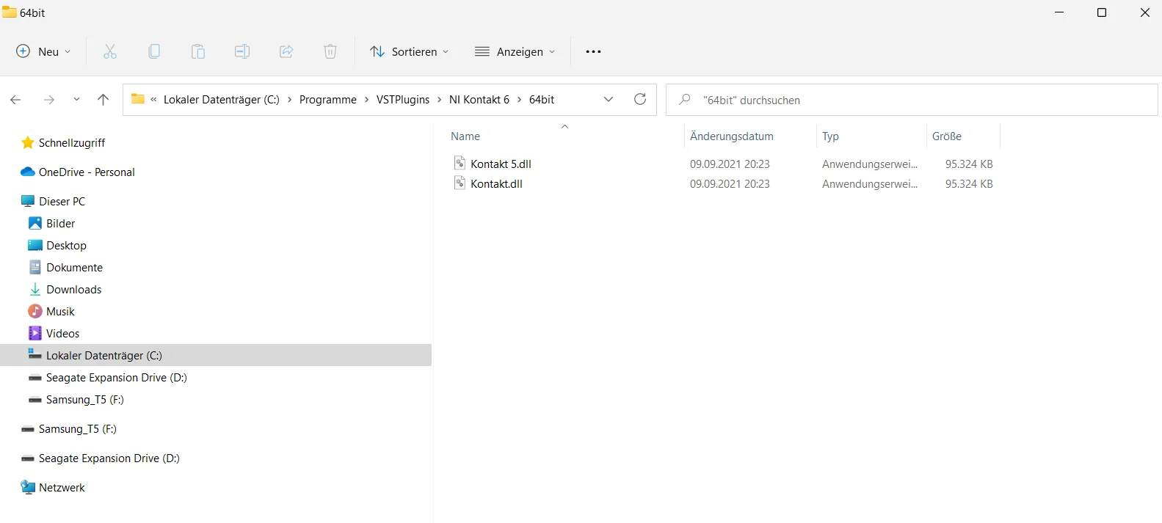Sort by the Änderungsdatum column header
The width and height of the screenshot is (1162, 523).
coord(732,136)
